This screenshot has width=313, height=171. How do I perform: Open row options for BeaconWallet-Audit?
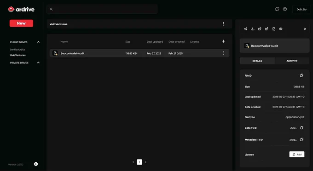223,53
